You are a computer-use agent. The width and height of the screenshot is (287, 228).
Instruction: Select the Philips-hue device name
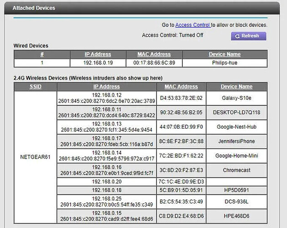click(x=224, y=63)
